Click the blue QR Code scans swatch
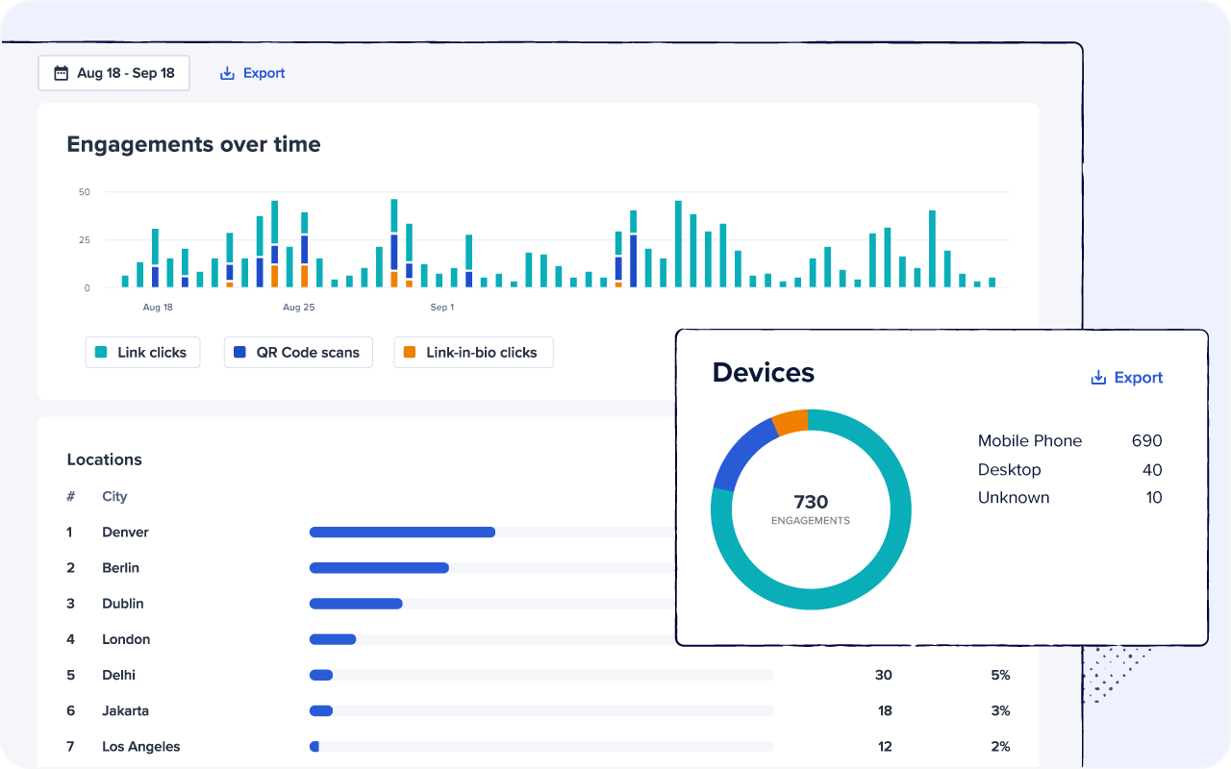 coord(239,353)
